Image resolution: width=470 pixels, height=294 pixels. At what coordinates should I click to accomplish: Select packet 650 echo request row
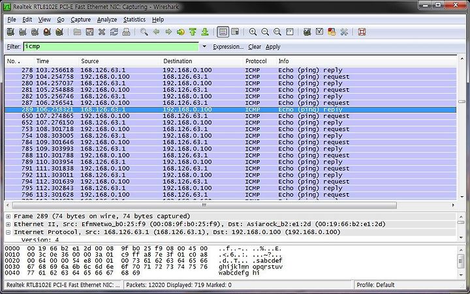(x=230, y=116)
